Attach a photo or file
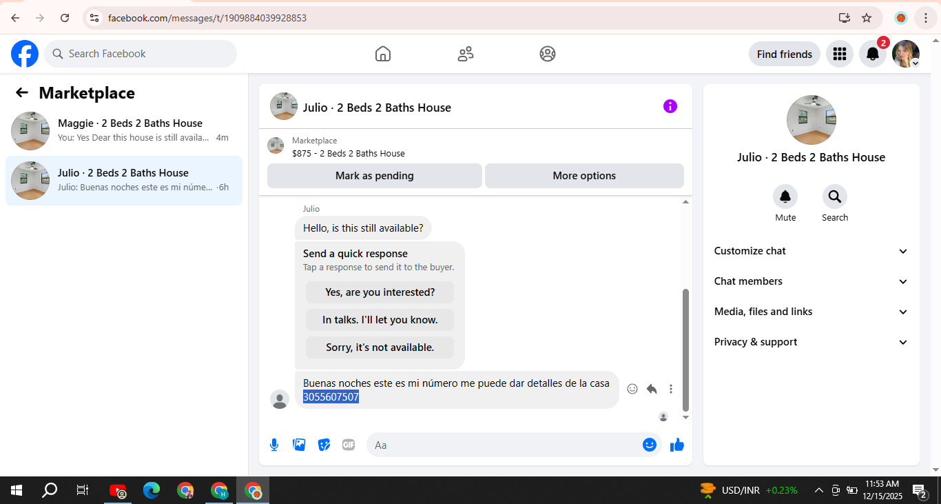 pos(299,445)
